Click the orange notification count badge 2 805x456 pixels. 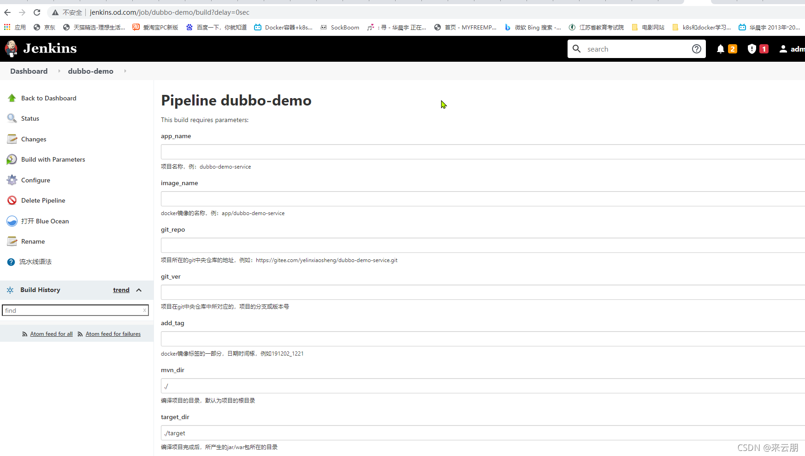pyautogui.click(x=732, y=49)
